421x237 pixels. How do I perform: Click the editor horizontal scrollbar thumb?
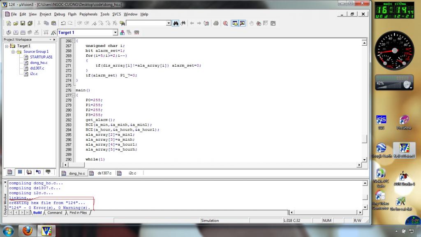pos(76,165)
